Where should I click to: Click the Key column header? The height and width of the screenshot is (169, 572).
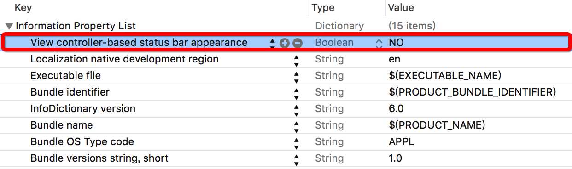(23, 8)
